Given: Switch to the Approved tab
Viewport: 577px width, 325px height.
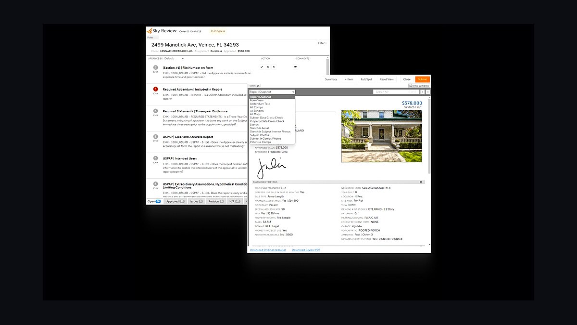Looking at the screenshot, I should (x=175, y=202).
